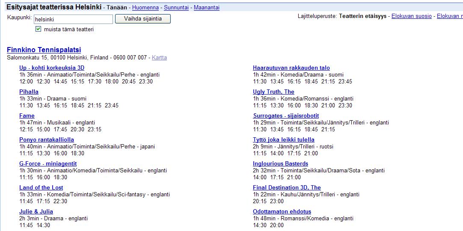Open 'Up - kohti korkeuksia 3D' movie
463x231 pixels.
point(52,68)
